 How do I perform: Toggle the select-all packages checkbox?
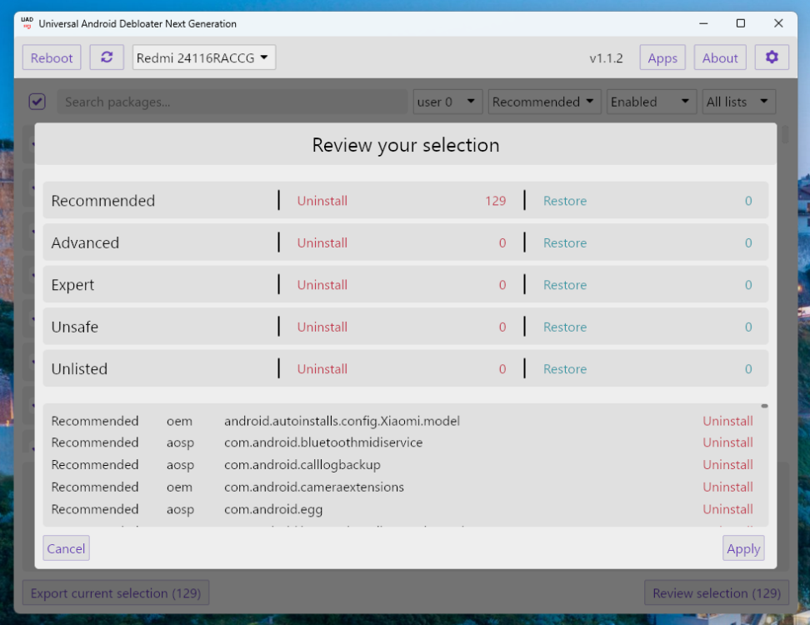(37, 102)
